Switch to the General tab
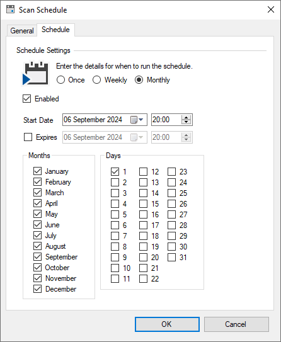Screen dimensions: 281x342 tap(22, 31)
